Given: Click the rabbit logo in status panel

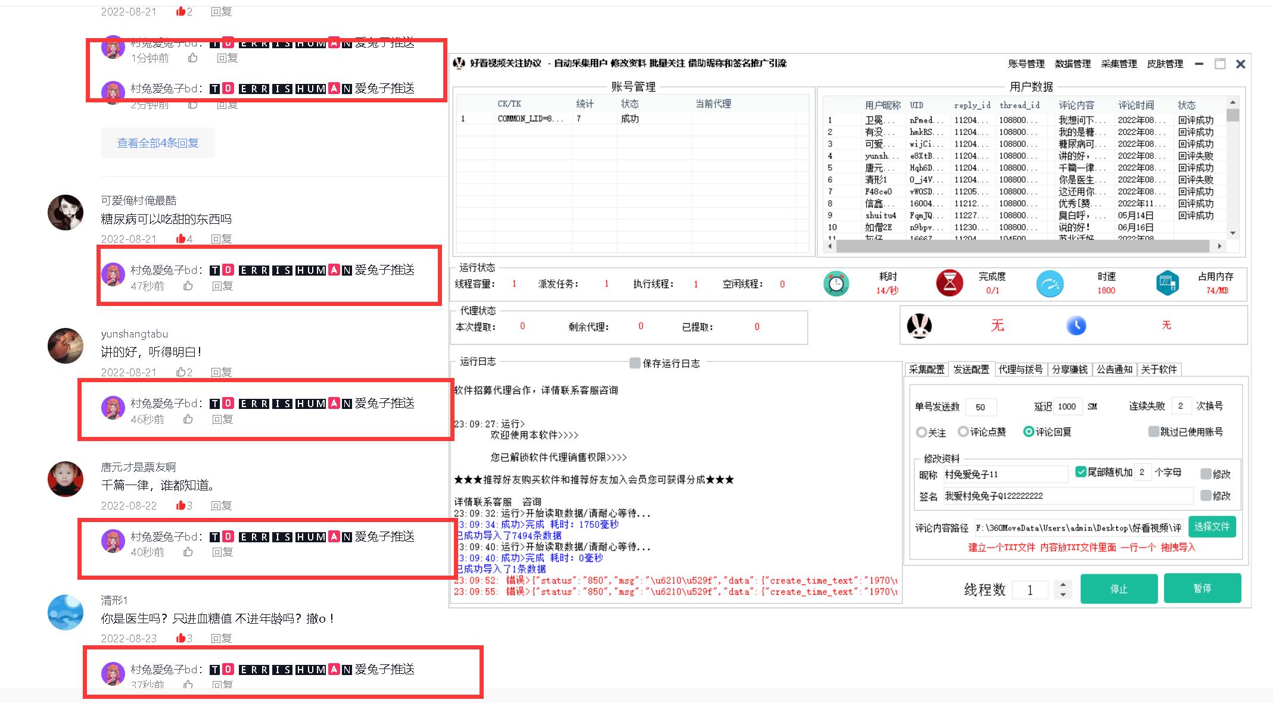Looking at the screenshot, I should (x=919, y=326).
